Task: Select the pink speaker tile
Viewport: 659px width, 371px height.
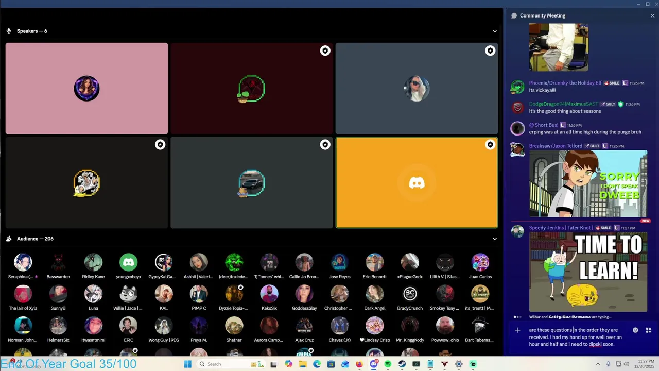Action: click(86, 89)
